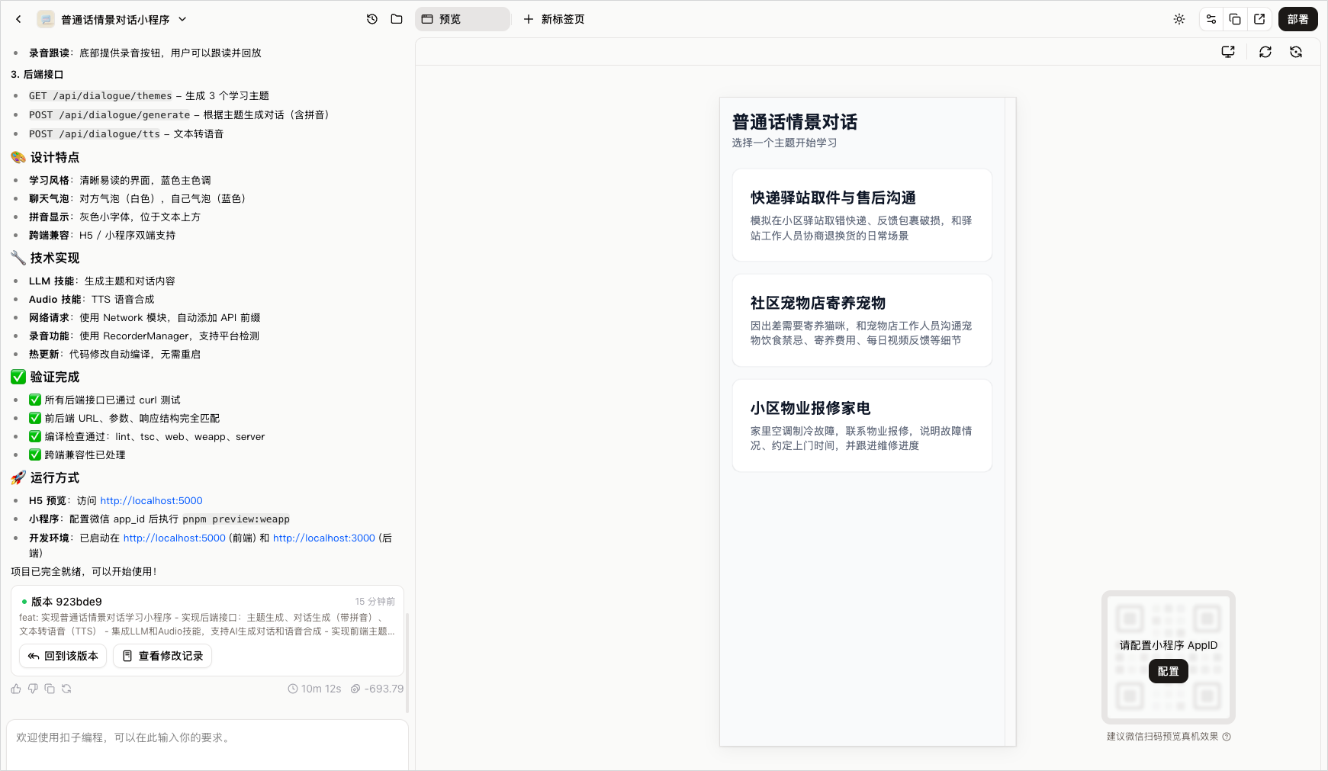The width and height of the screenshot is (1328, 771).
Task: Open the history clock icon
Action: (x=372, y=19)
